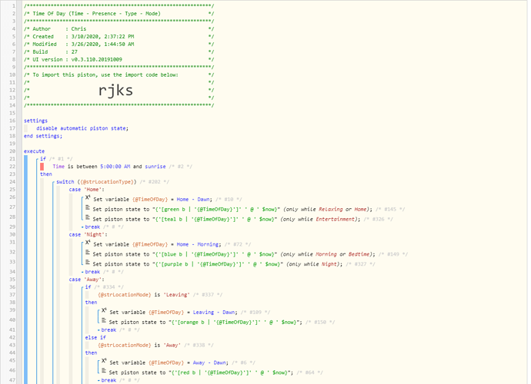
Task: Click the 'then' keyword on line 38
Action: point(91,302)
